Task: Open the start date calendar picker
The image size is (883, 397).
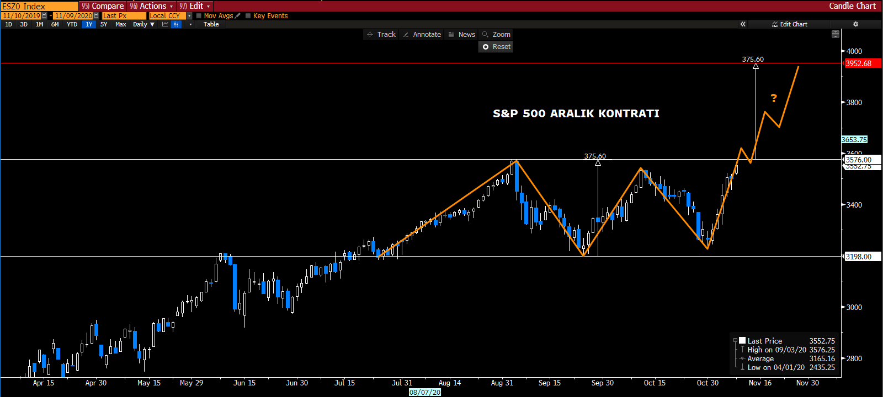Action: point(44,16)
